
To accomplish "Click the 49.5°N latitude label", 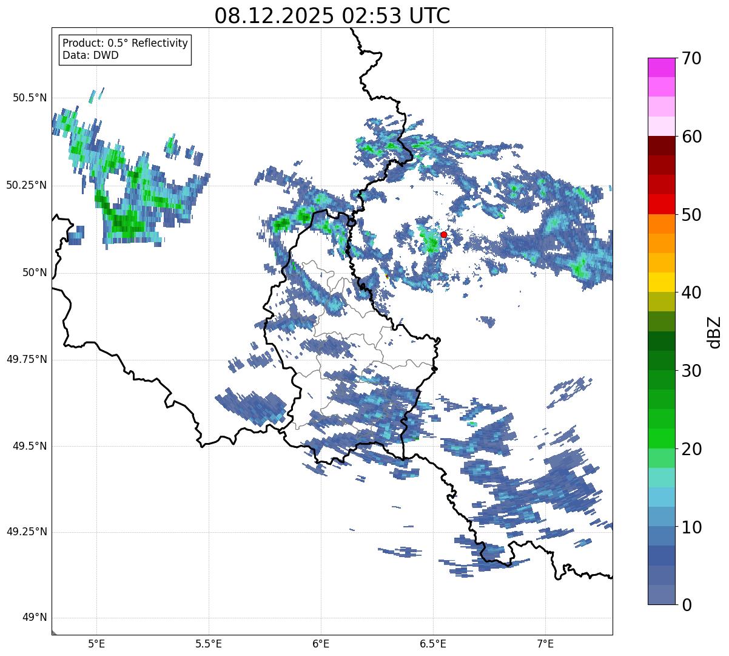I will tap(30, 446).
